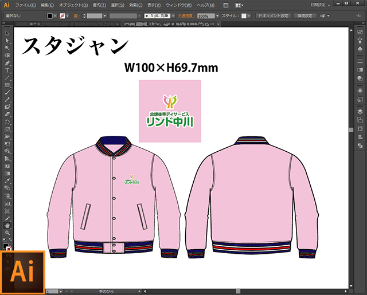Viewport: 367px width, 295px height.
Task: Open the ヘルプ(H) menu
Action: point(205,5)
